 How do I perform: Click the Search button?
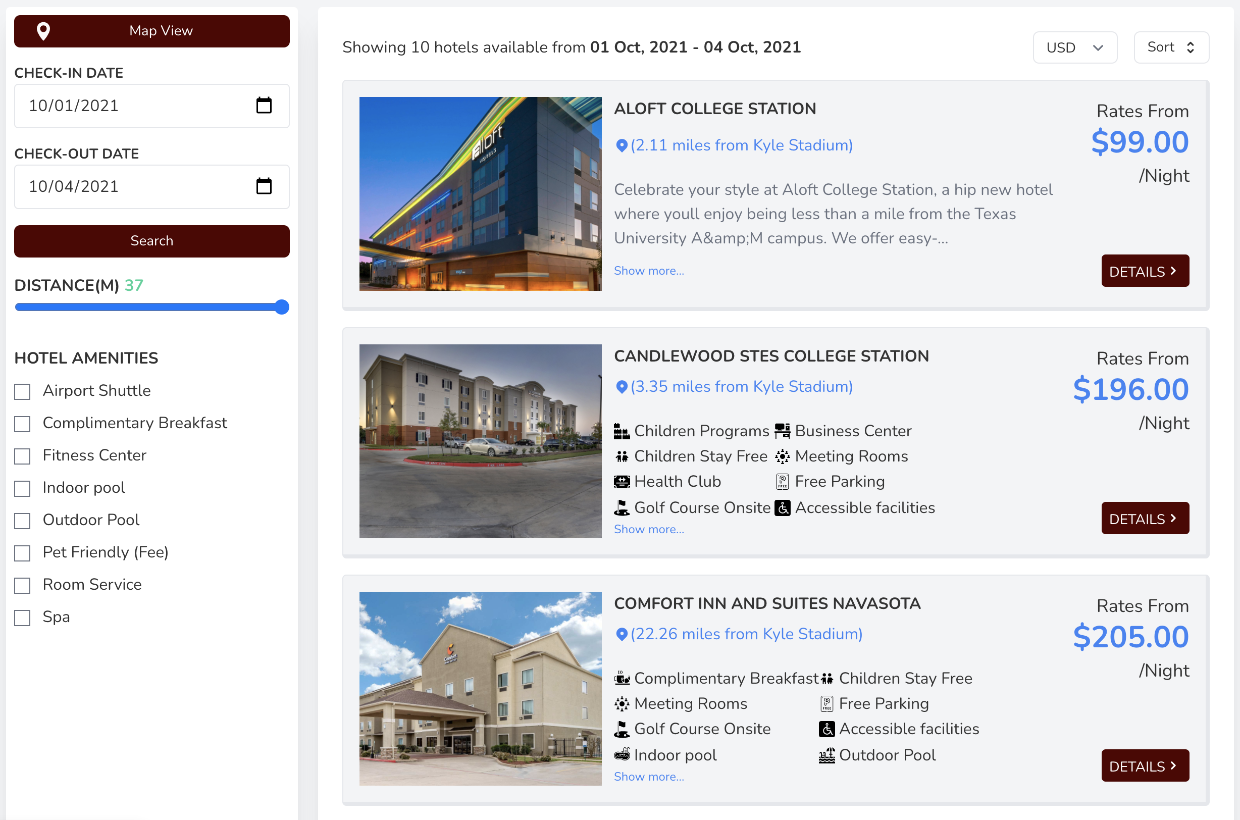click(x=151, y=241)
